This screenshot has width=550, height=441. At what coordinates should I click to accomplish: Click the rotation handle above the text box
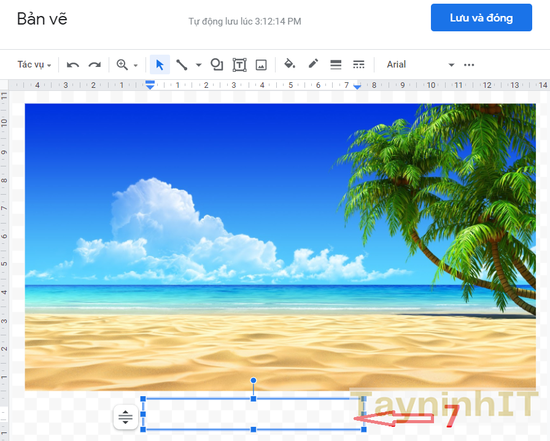click(254, 381)
